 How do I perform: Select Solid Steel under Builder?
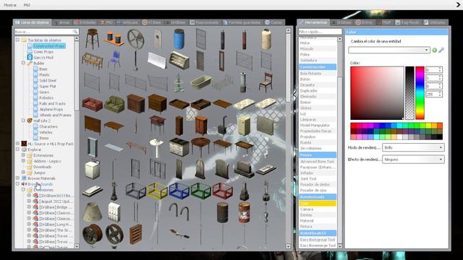(x=48, y=80)
